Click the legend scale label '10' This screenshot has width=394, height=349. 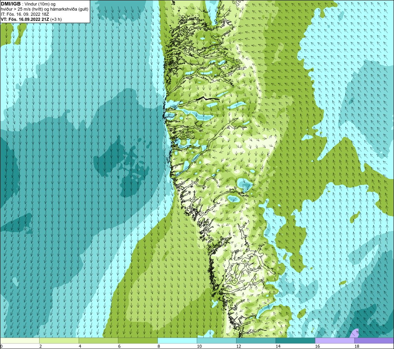199,346
